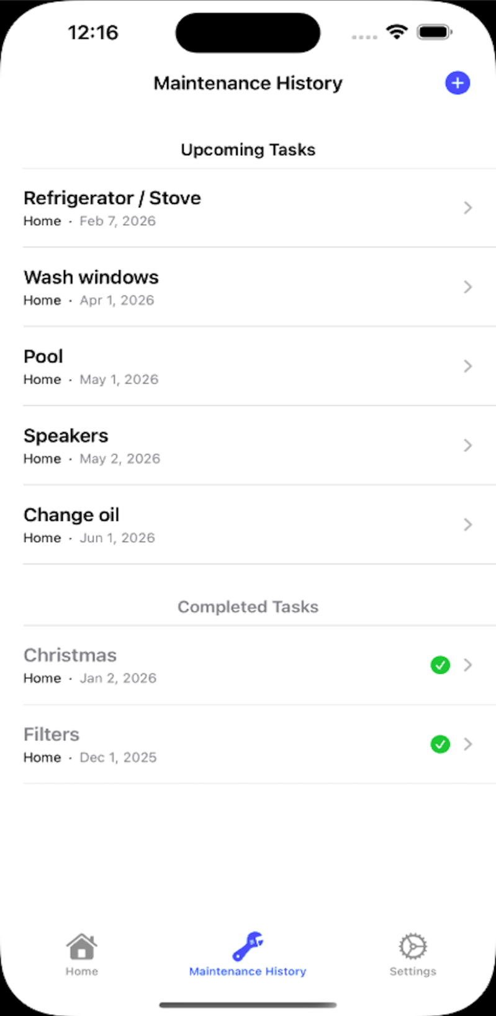Open the Change oil chevron
496x1016 pixels.
pos(468,524)
